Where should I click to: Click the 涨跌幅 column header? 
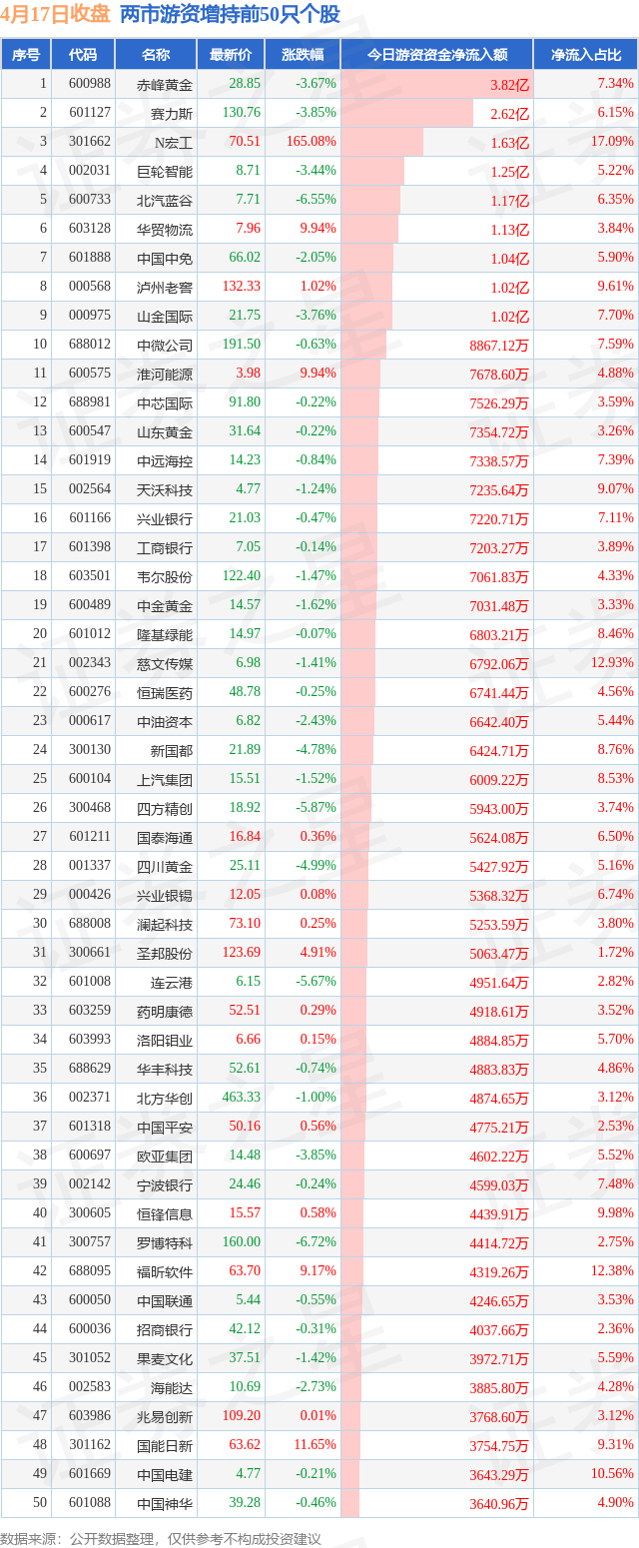[x=303, y=55]
